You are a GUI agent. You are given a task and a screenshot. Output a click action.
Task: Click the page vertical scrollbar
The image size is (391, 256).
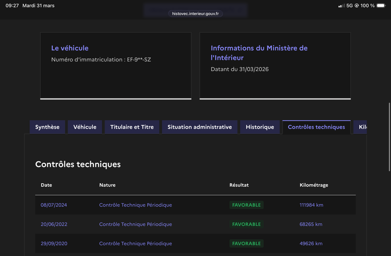(x=389, y=137)
